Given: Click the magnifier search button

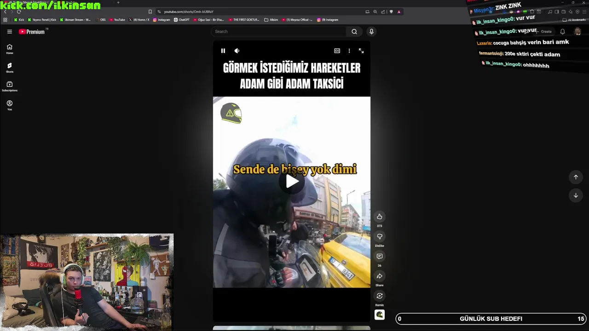Looking at the screenshot, I should 354,31.
